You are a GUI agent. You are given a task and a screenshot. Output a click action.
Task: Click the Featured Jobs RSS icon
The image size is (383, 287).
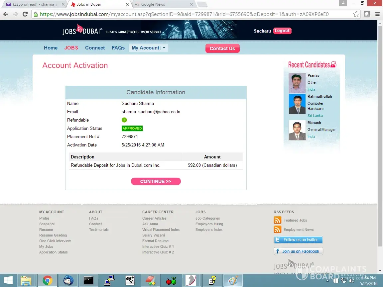coord(277,220)
